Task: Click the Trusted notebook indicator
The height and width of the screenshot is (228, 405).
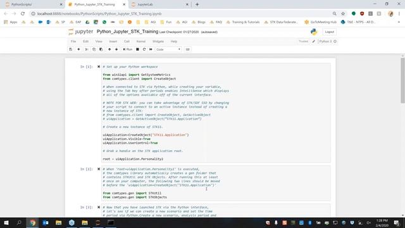Action: pyautogui.click(x=303, y=41)
